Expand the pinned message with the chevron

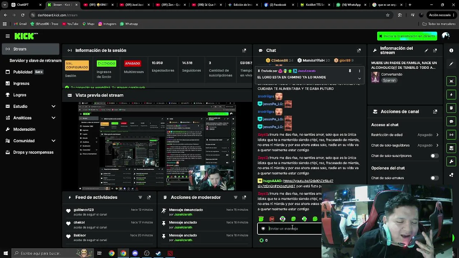[x=359, y=78]
